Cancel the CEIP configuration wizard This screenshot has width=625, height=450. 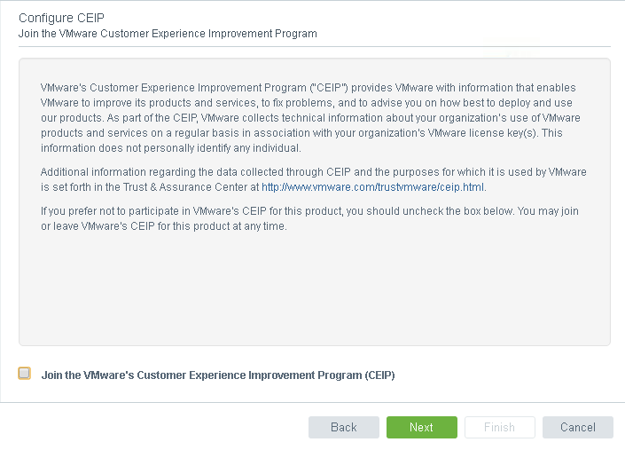578,427
